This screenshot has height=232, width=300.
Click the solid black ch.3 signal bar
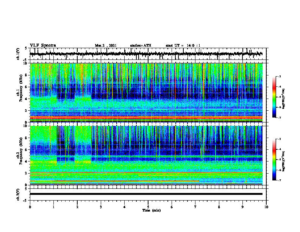146,194
